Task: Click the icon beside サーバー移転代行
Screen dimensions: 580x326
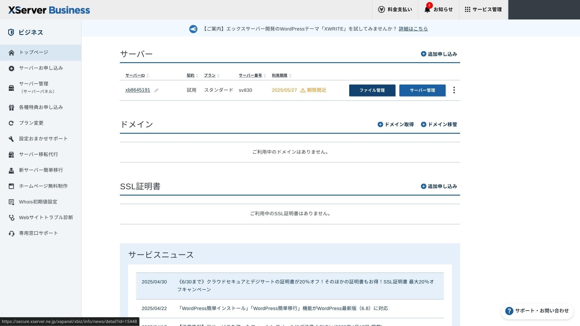Action: (11, 155)
